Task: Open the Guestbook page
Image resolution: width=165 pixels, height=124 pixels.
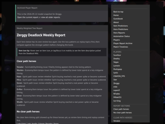Action: 118,19
